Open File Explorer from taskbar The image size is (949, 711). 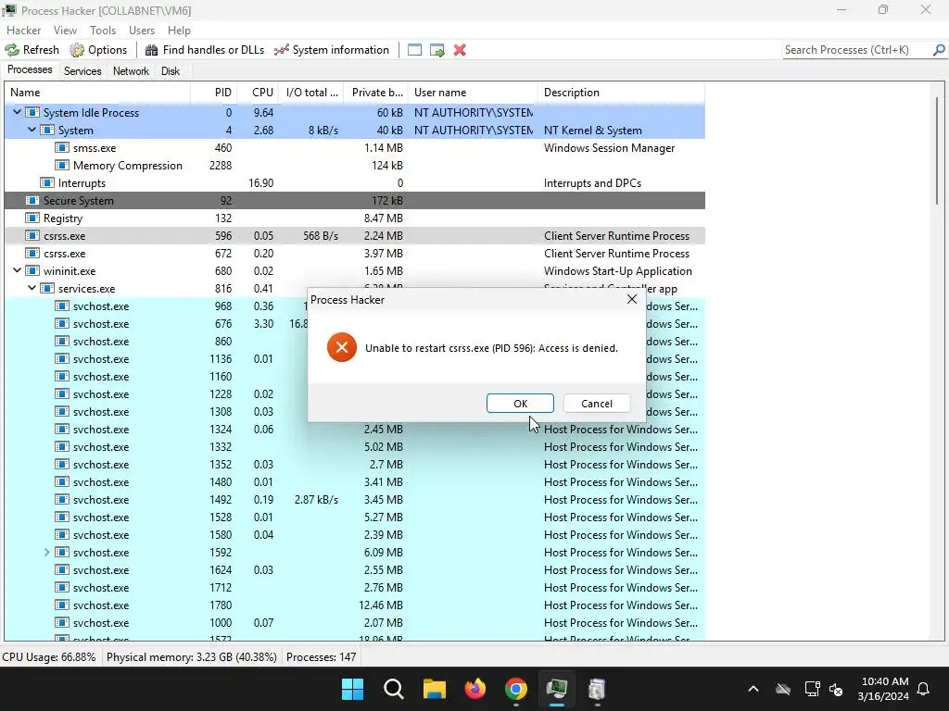(x=435, y=689)
